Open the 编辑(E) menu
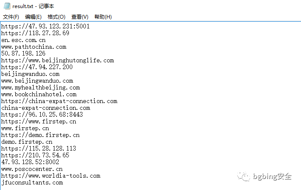 pyautogui.click(x=33, y=17)
